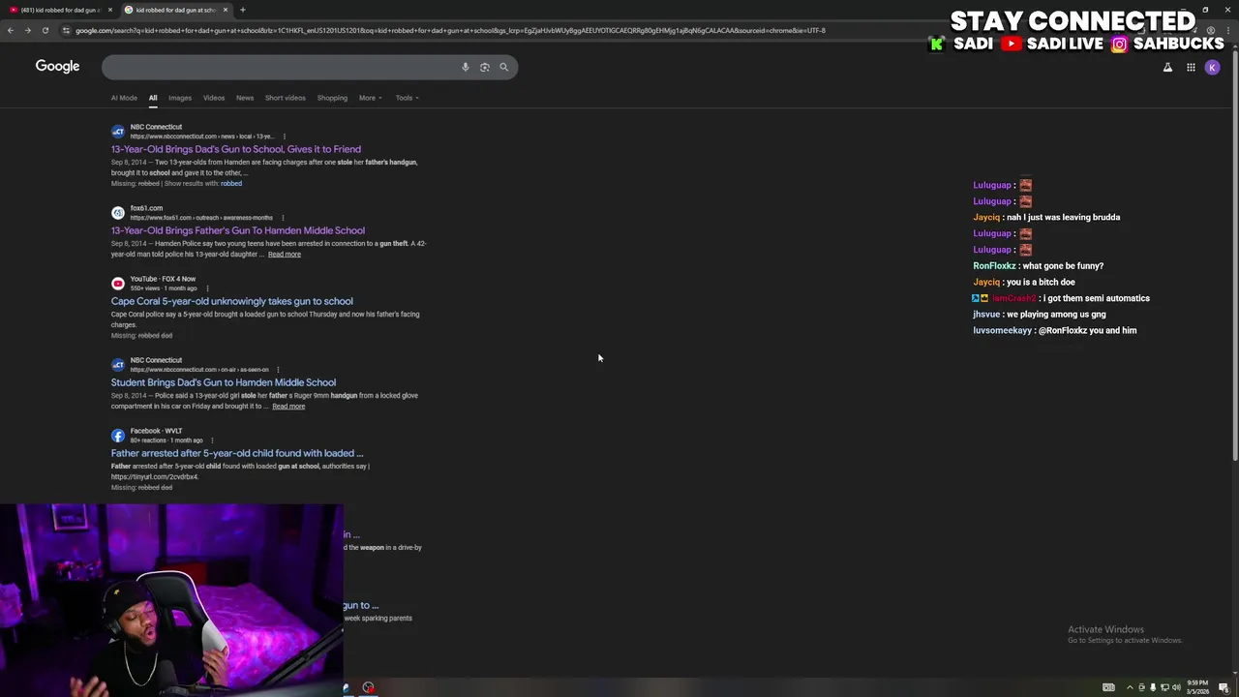Switch to Images tab

pos(180,98)
